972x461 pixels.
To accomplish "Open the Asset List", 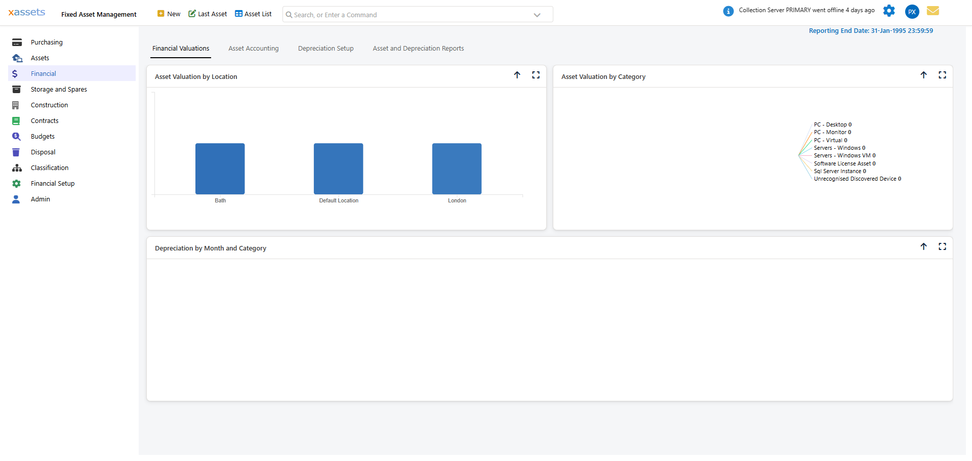I will (x=253, y=14).
